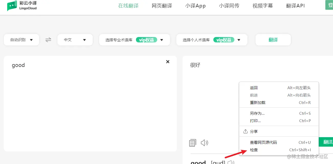Click inside the source text input box
This screenshot has width=333, height=164.
click(x=90, y=103)
